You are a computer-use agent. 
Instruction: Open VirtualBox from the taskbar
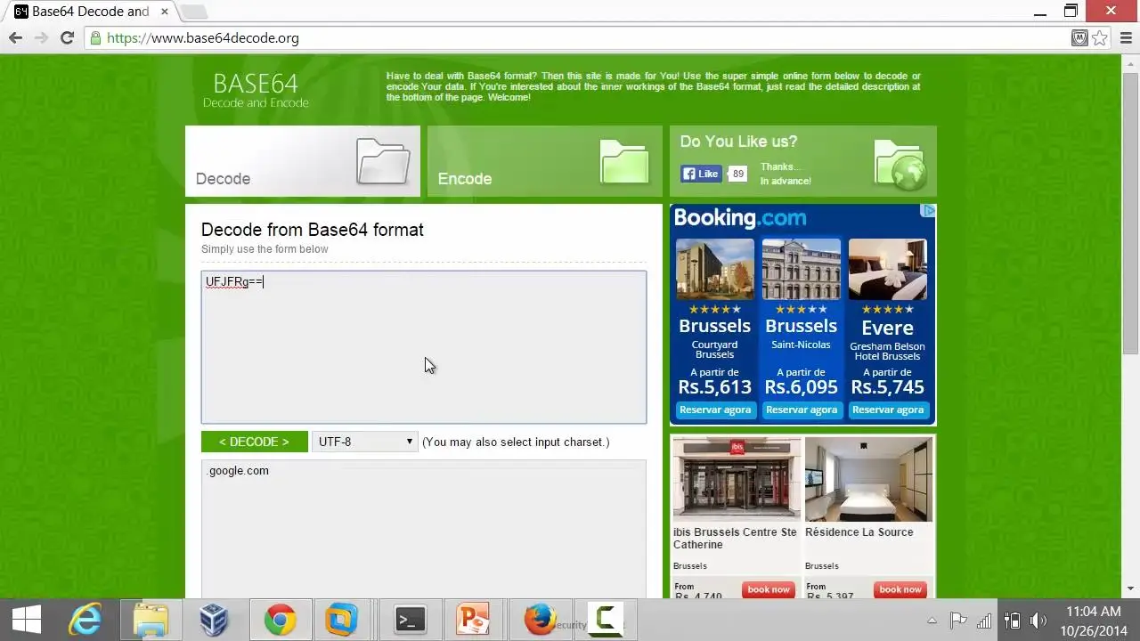214,620
